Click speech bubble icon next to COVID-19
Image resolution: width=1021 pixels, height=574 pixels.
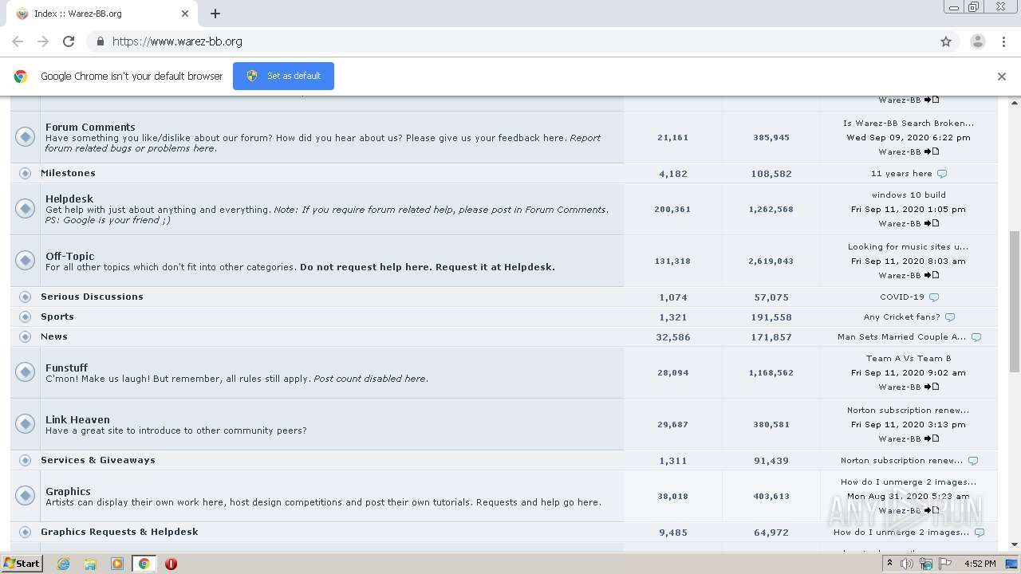pyautogui.click(x=934, y=297)
